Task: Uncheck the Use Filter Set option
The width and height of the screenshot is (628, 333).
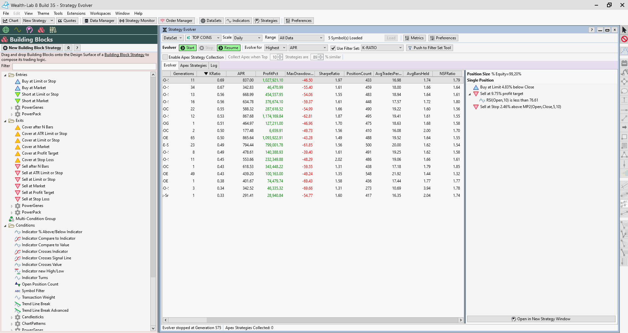Action: click(x=333, y=48)
